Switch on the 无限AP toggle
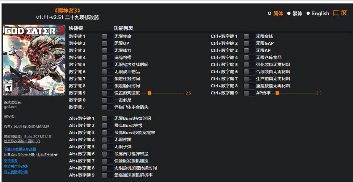This screenshot has height=182, width=353. [249, 50]
